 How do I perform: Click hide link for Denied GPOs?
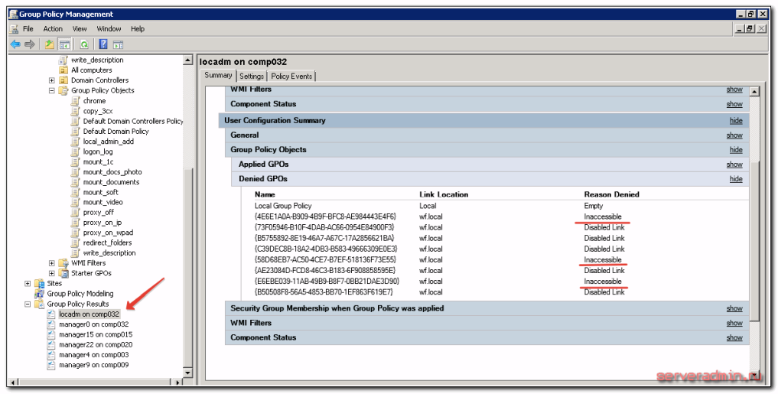(x=735, y=179)
